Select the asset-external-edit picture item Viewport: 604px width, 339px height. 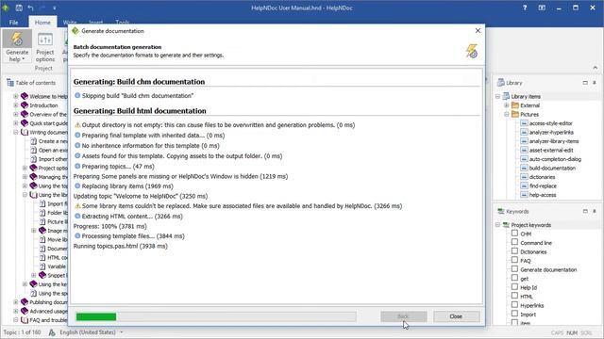[x=551, y=151]
